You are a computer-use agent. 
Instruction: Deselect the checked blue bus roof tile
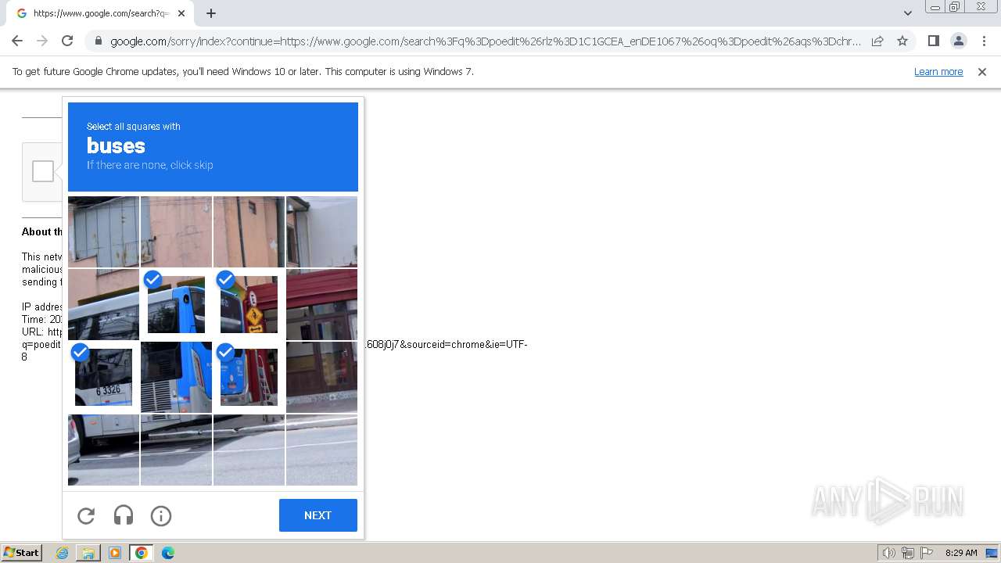[176, 304]
